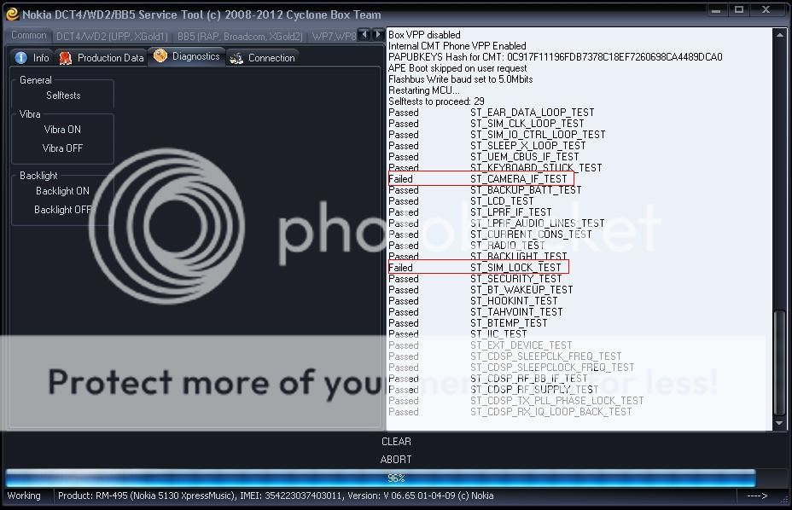The height and width of the screenshot is (510, 792).
Task: Click the PAPUBKEYS Hash for CMT line
Action: pyautogui.click(x=555, y=57)
